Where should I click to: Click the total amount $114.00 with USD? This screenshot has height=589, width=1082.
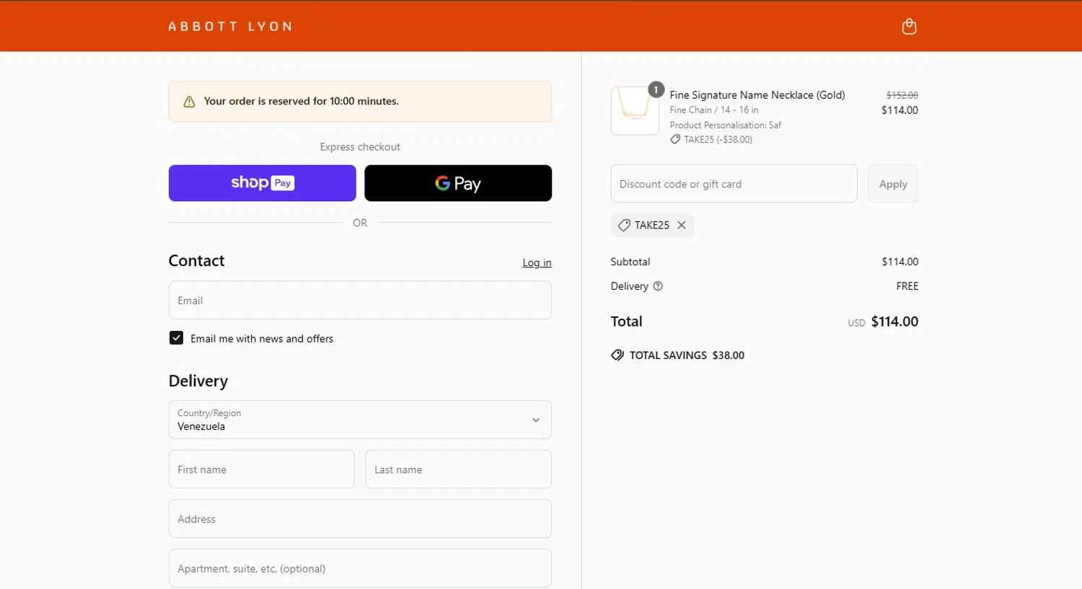pos(883,322)
